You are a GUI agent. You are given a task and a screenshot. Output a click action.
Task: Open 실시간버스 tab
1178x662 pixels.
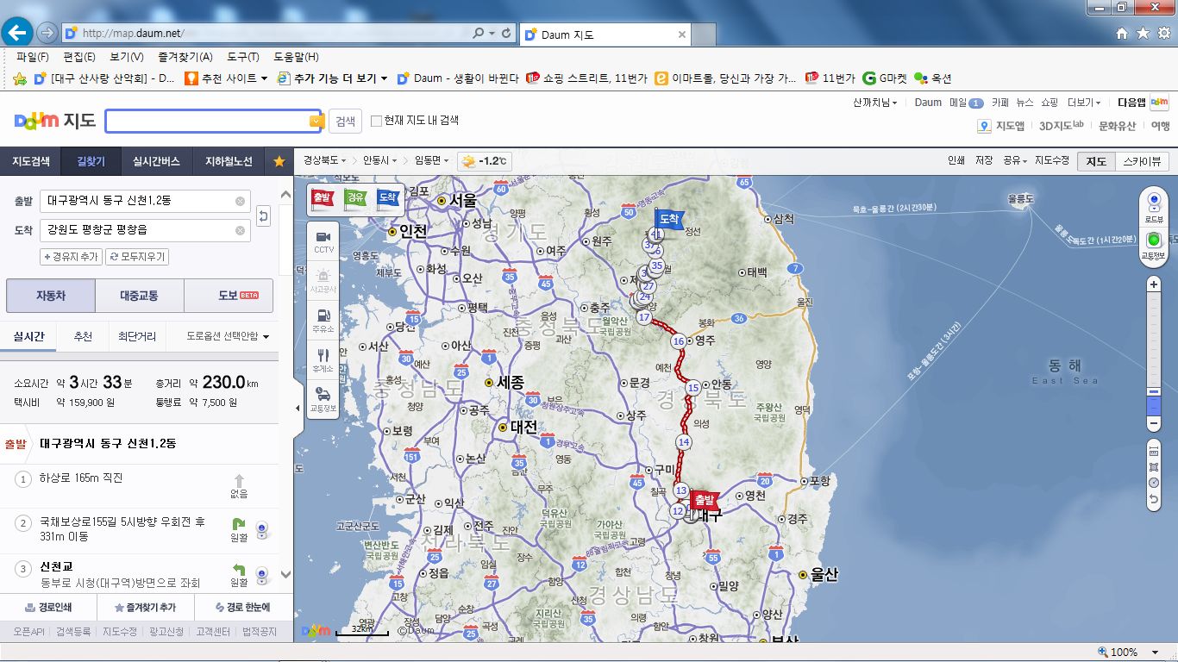(156, 161)
